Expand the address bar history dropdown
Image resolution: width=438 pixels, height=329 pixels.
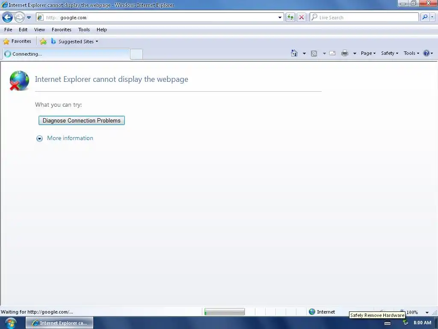pyautogui.click(x=280, y=17)
